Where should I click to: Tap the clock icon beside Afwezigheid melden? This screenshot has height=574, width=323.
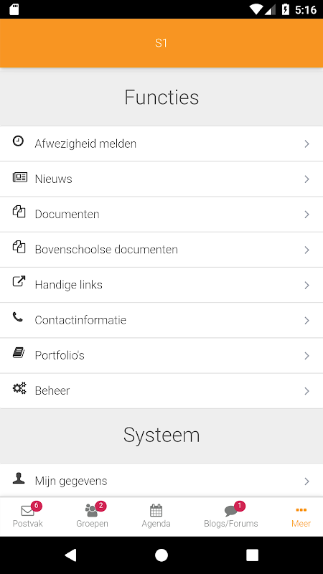(x=19, y=141)
